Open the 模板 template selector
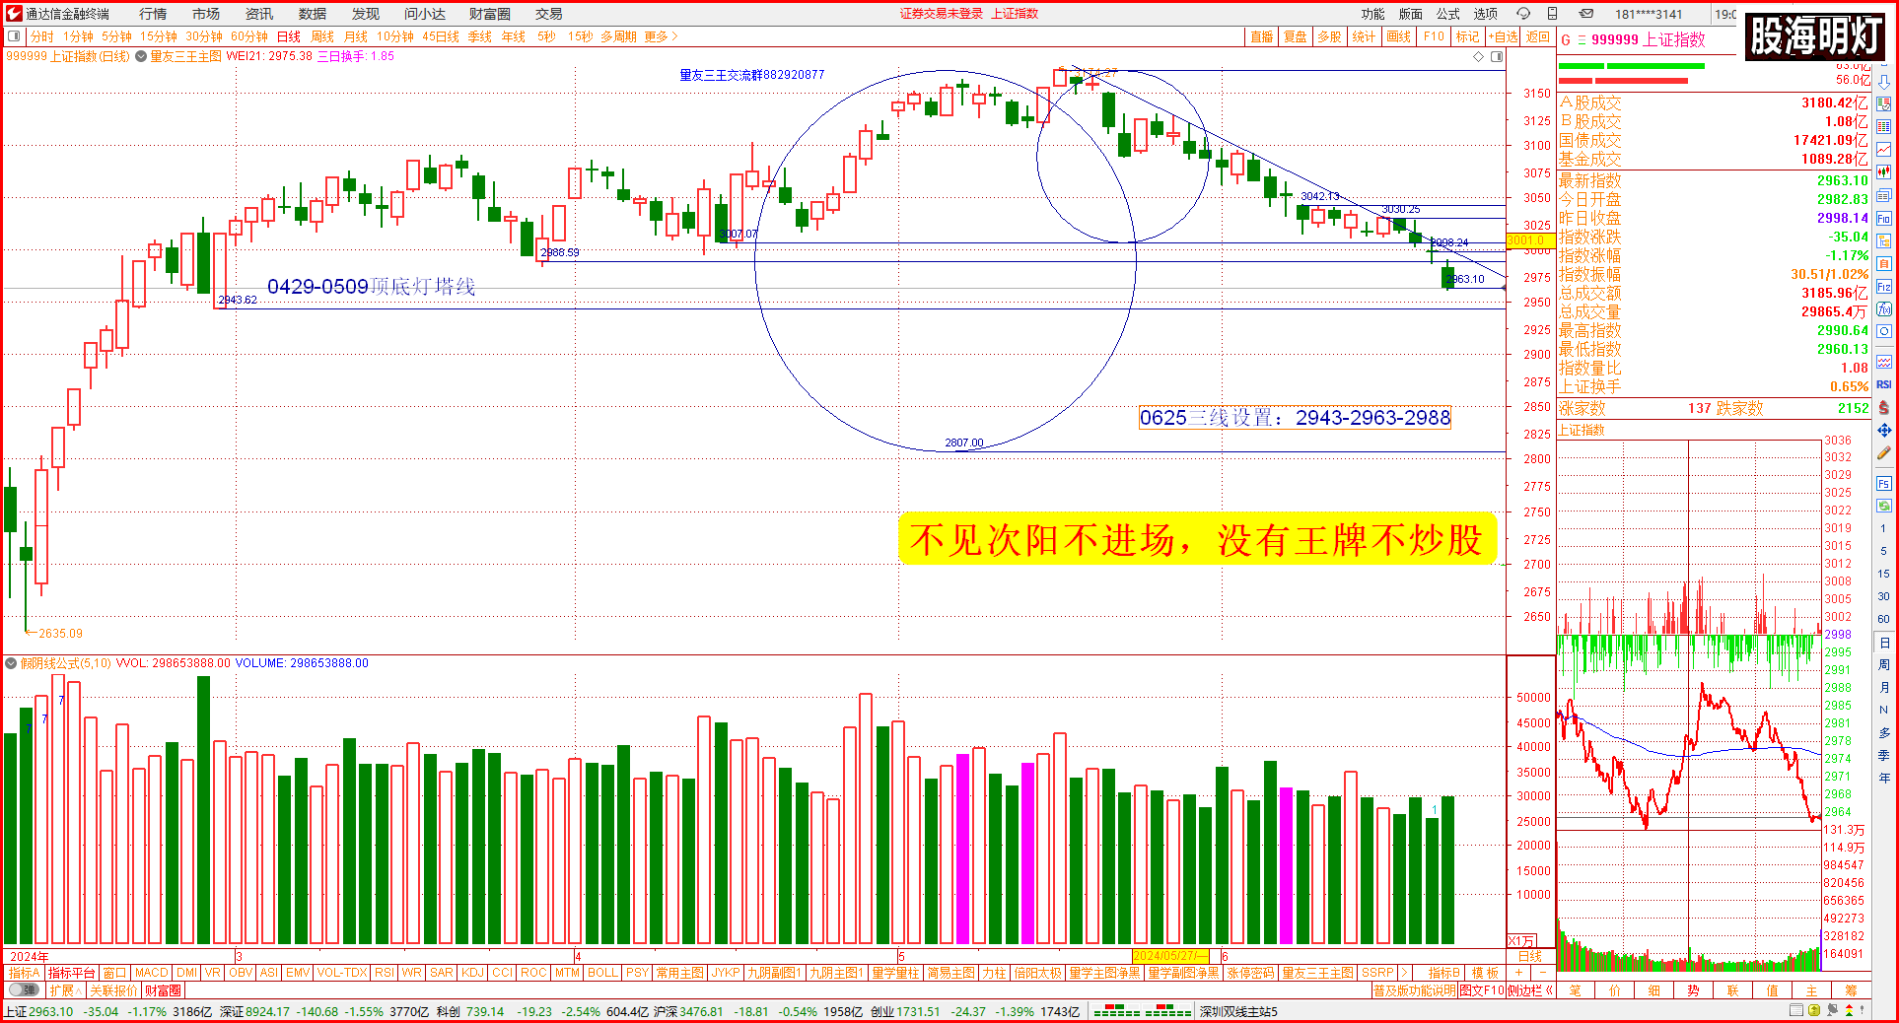 (x=1485, y=973)
